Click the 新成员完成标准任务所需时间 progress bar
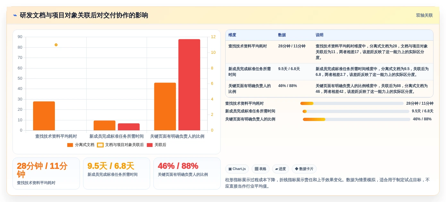 [356, 111]
